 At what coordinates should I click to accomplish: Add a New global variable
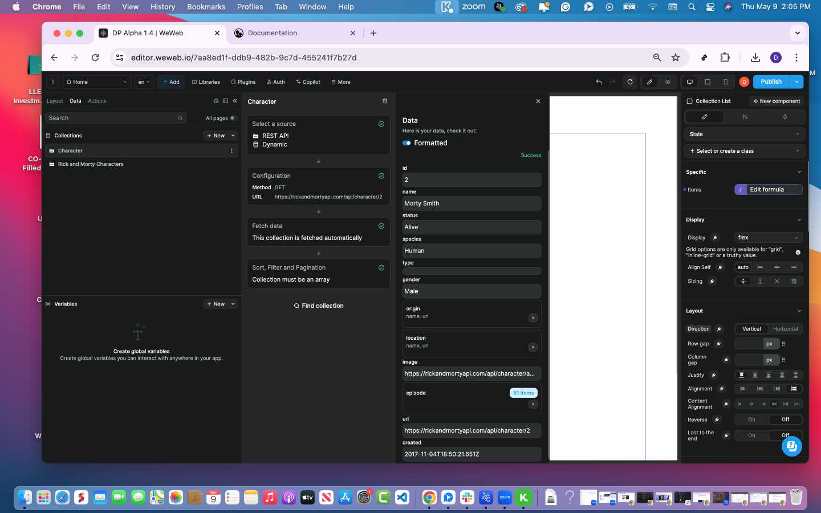click(x=216, y=304)
